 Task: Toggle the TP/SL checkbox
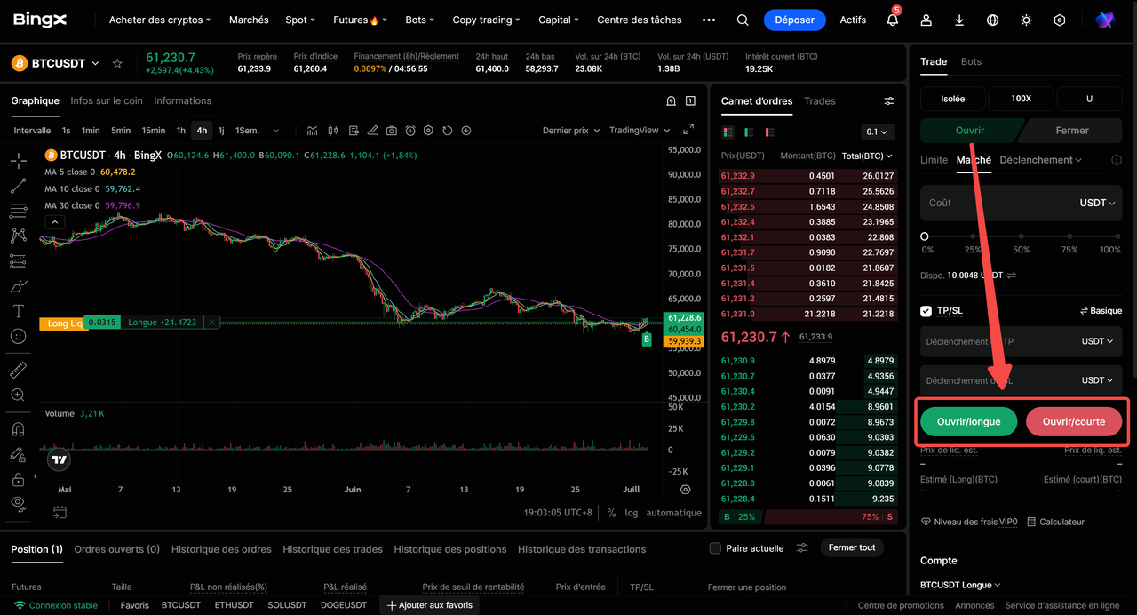point(926,311)
